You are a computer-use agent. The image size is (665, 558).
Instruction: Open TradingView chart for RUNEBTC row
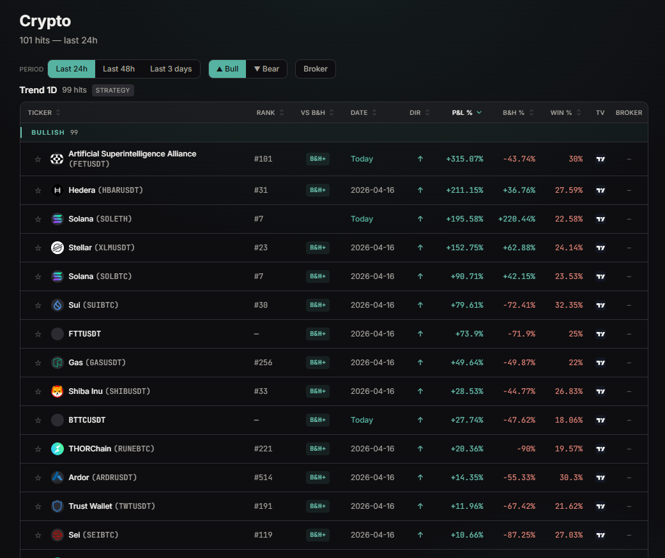click(x=600, y=449)
